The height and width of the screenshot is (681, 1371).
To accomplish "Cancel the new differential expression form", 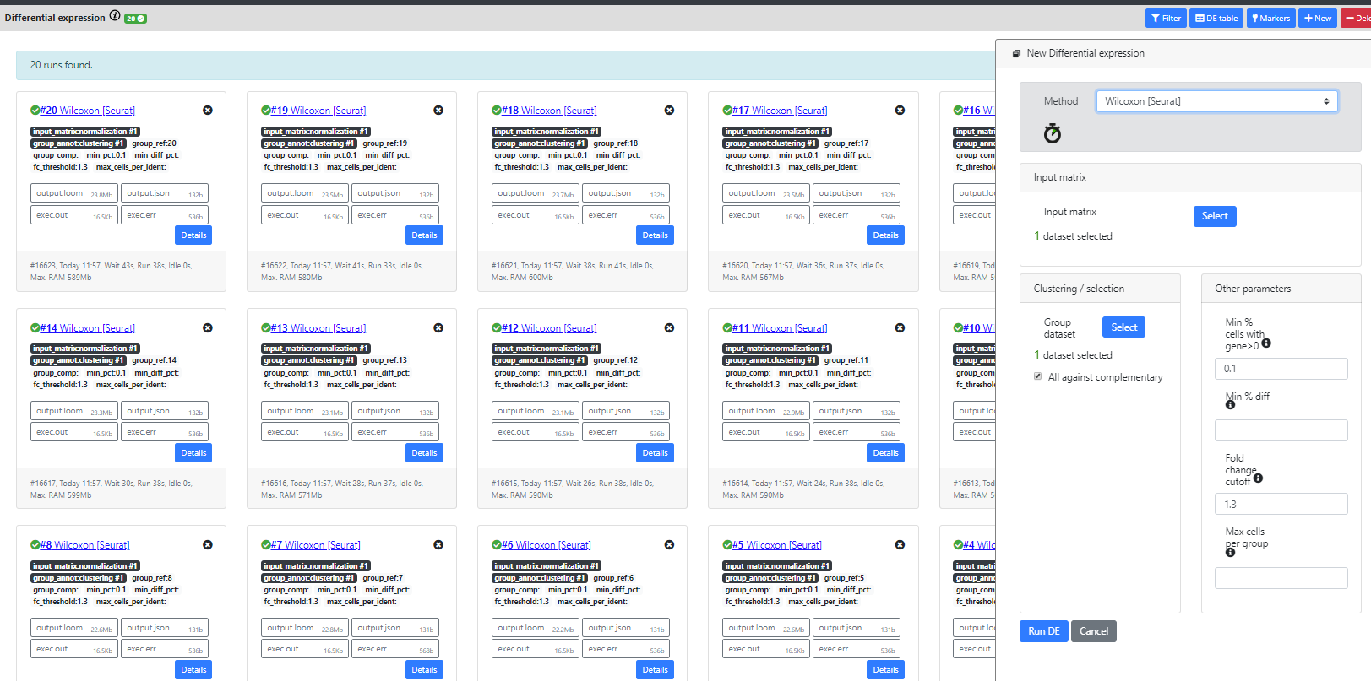I will point(1093,631).
